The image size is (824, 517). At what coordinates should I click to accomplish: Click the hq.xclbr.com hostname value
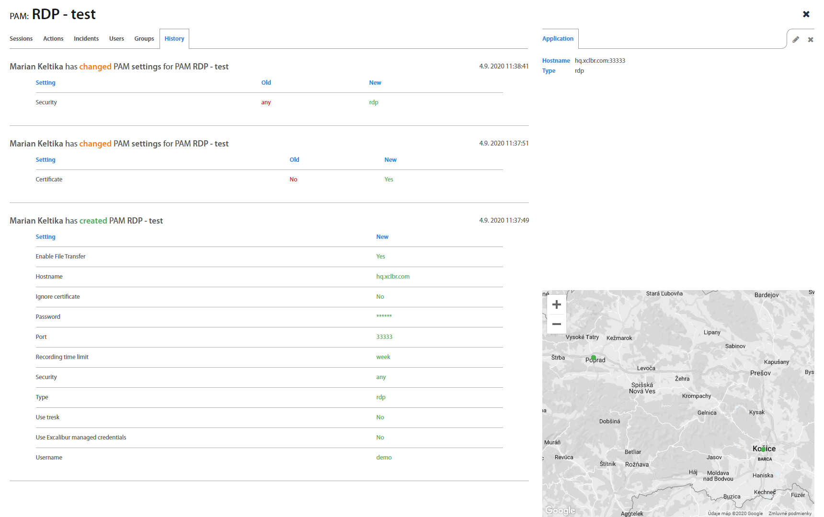point(393,277)
